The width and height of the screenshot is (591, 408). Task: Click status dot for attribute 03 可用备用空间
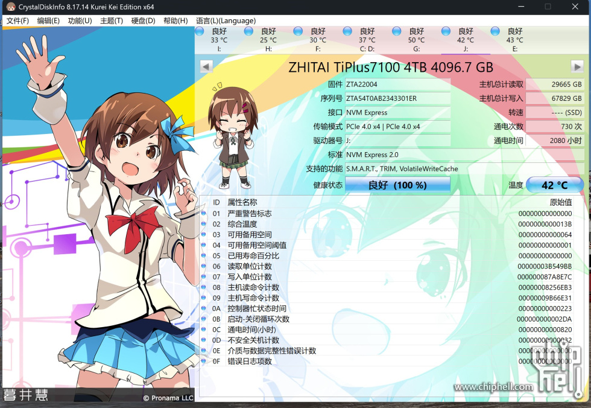click(x=204, y=235)
